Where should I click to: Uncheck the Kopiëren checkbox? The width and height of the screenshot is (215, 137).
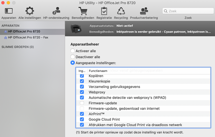pyautogui.click(x=82, y=76)
